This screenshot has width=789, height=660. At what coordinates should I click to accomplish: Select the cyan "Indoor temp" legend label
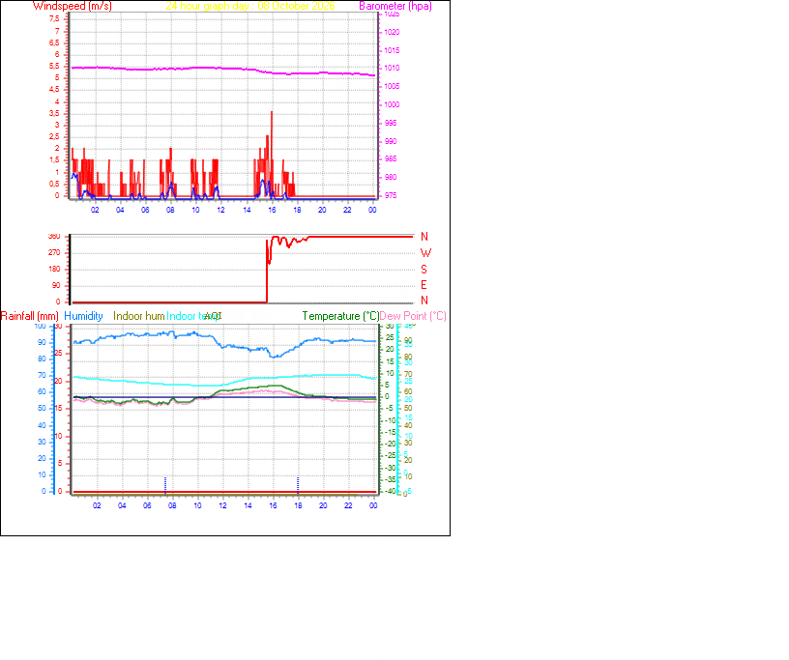pos(191,316)
